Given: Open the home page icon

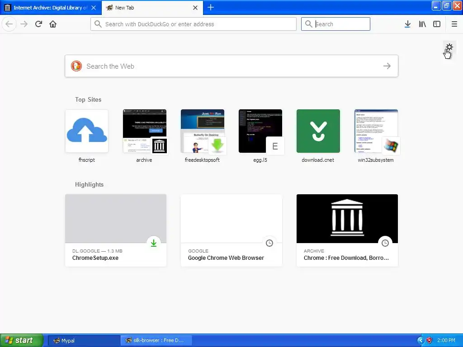Looking at the screenshot, I should 53,24.
